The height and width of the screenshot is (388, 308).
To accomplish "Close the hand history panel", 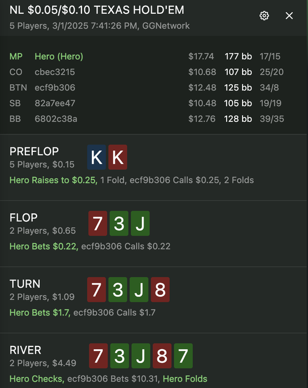I will (289, 16).
